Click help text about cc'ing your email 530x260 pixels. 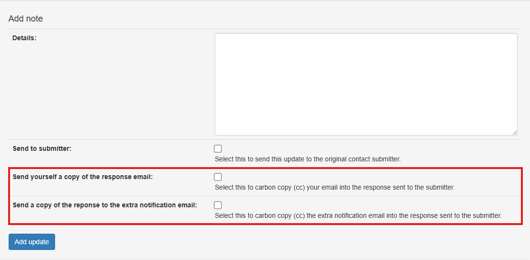pyautogui.click(x=334, y=187)
